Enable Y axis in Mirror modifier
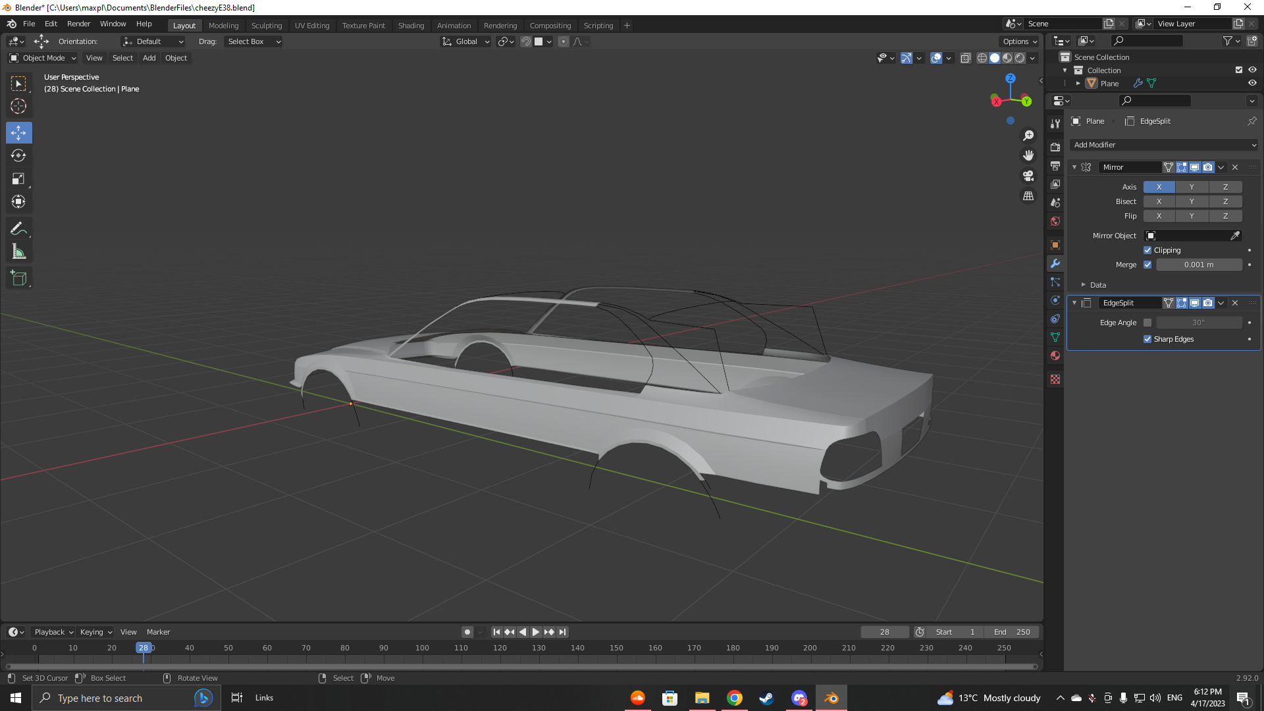This screenshot has height=711, width=1264. pos(1192,187)
